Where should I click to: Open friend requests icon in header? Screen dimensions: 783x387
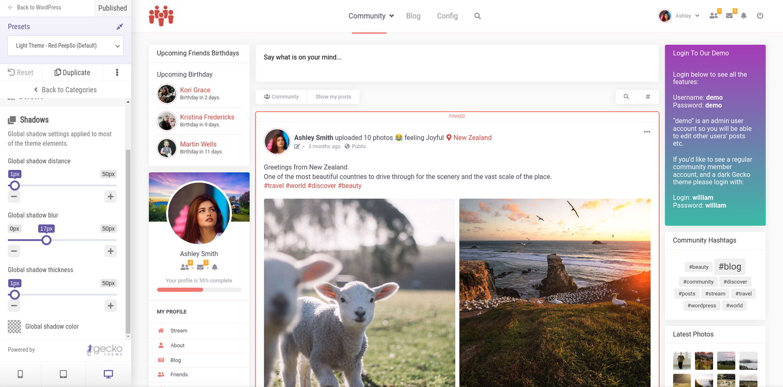714,16
